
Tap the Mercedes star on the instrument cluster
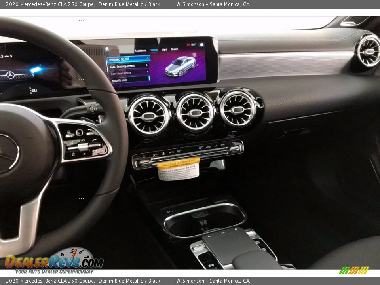pyautogui.click(x=10, y=75)
